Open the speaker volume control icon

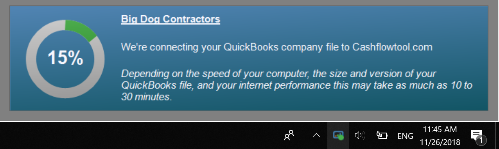pyautogui.click(x=359, y=135)
